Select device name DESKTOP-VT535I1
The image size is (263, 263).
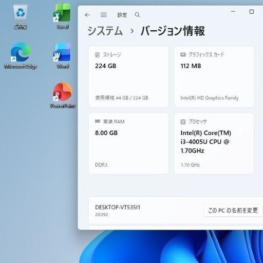118,208
